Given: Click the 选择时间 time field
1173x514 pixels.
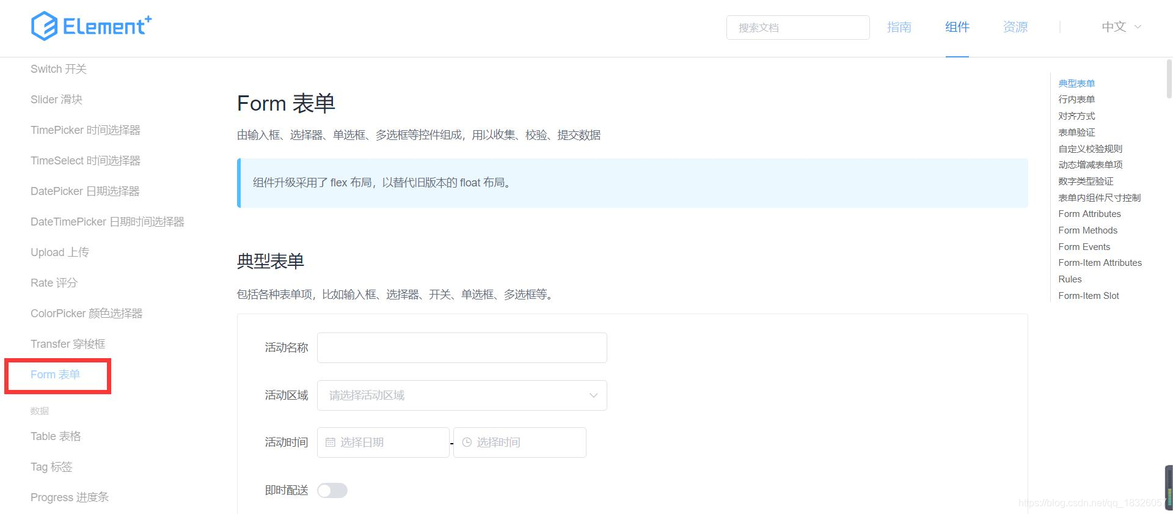Looking at the screenshot, I should pyautogui.click(x=520, y=442).
